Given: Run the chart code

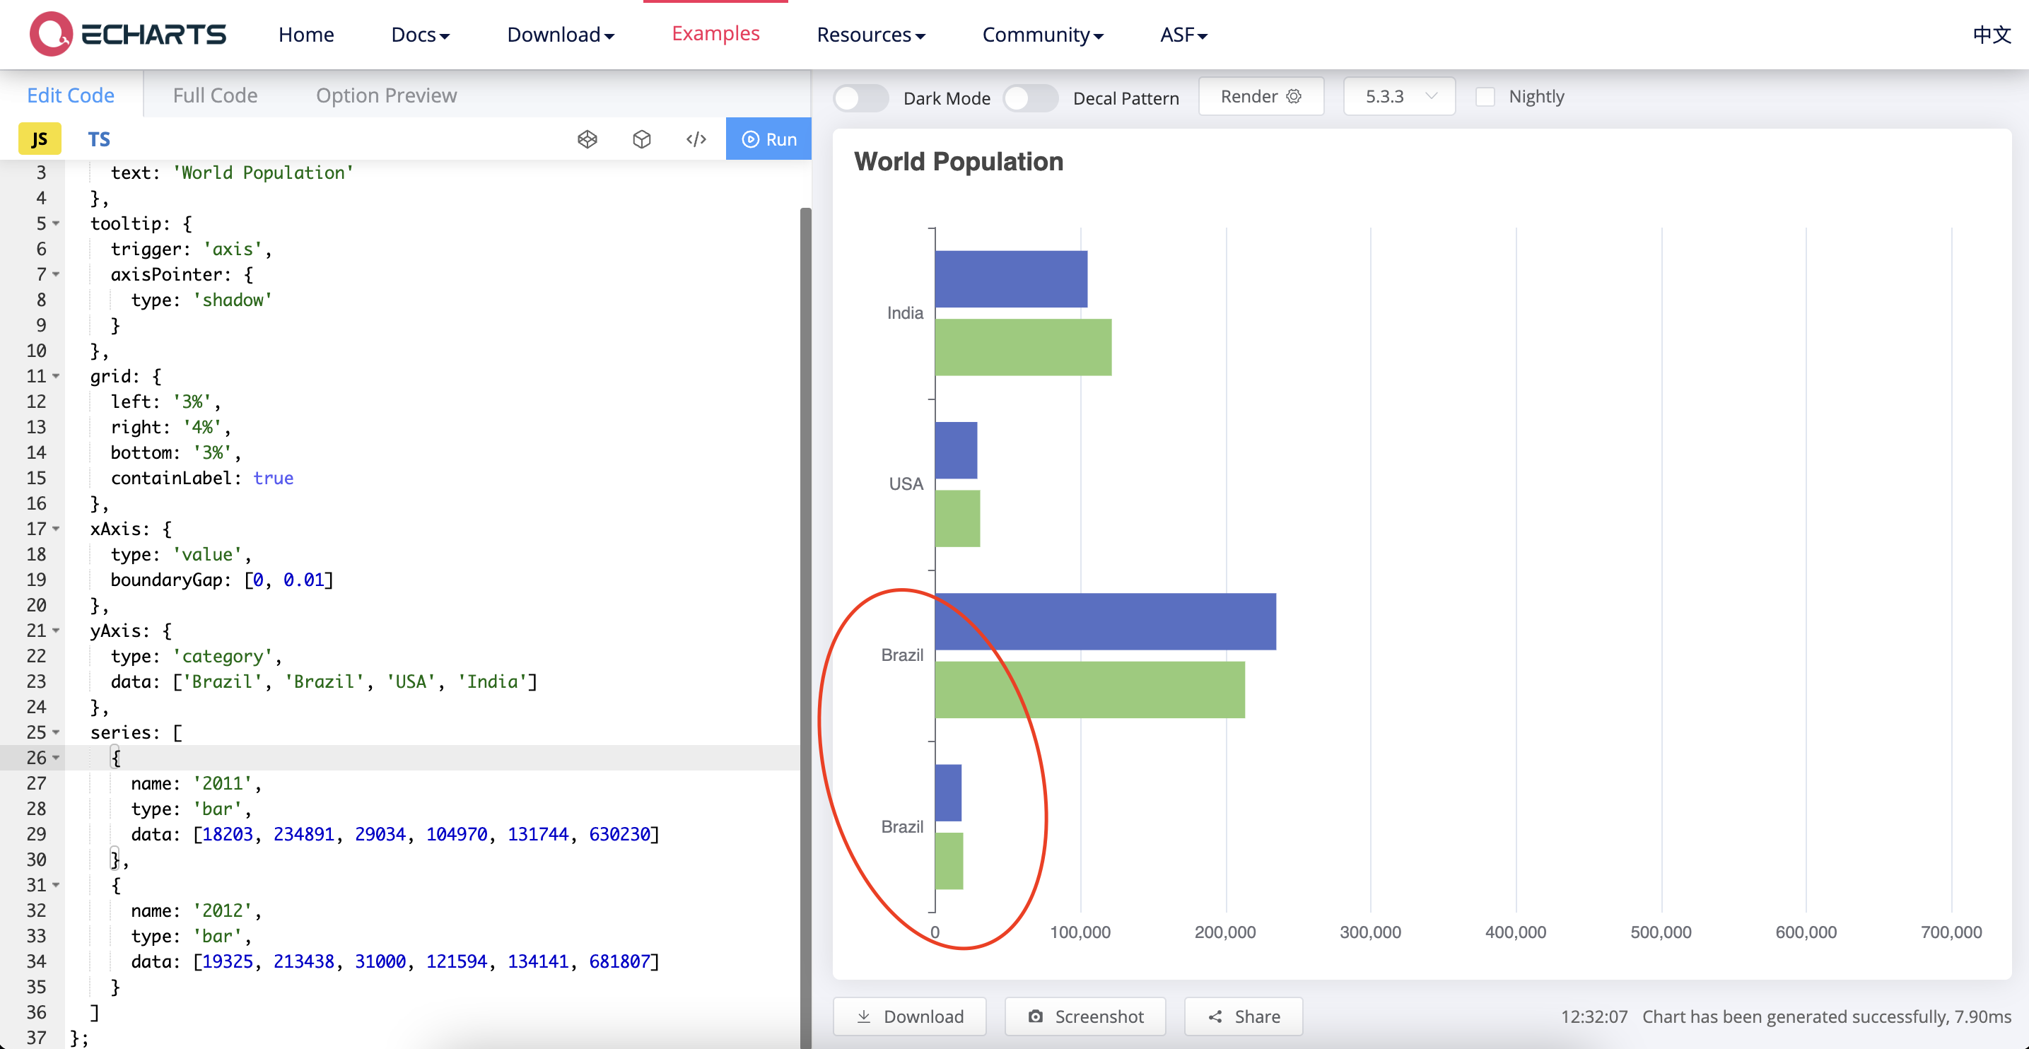Looking at the screenshot, I should 768,139.
